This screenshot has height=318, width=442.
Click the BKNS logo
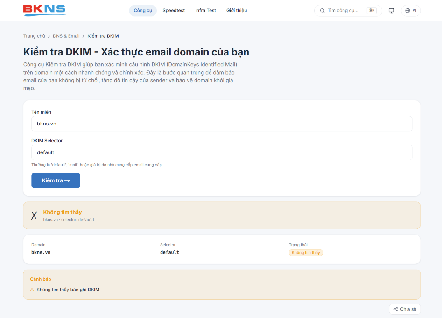[44, 10]
